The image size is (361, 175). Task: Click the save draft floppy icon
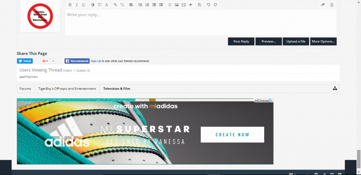199,5
